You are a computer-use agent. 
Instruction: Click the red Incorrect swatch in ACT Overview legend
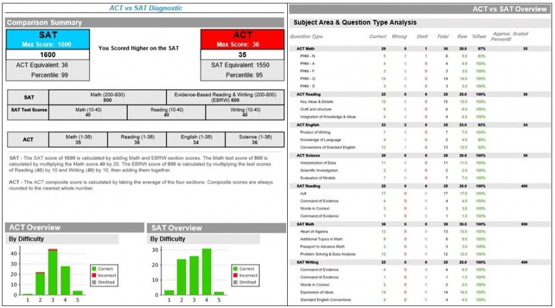click(94, 276)
